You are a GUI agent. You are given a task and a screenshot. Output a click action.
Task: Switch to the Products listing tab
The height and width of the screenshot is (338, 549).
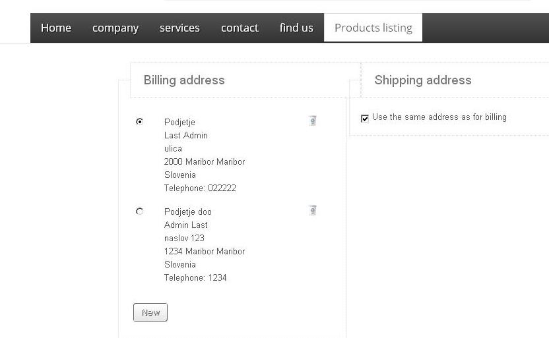pos(373,28)
